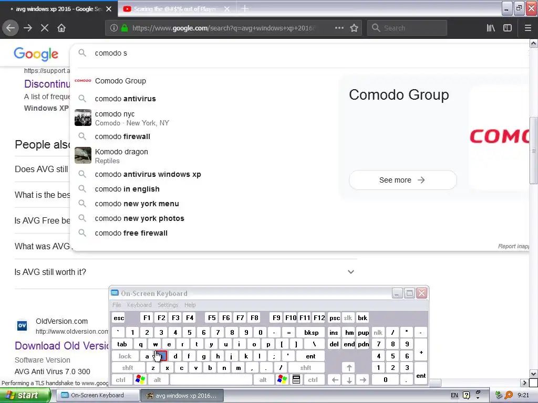Open the page actions three-dots menu
Screen dimensions: 538x403
click(x=339, y=28)
